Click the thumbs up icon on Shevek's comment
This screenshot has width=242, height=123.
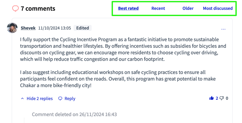(211, 98)
